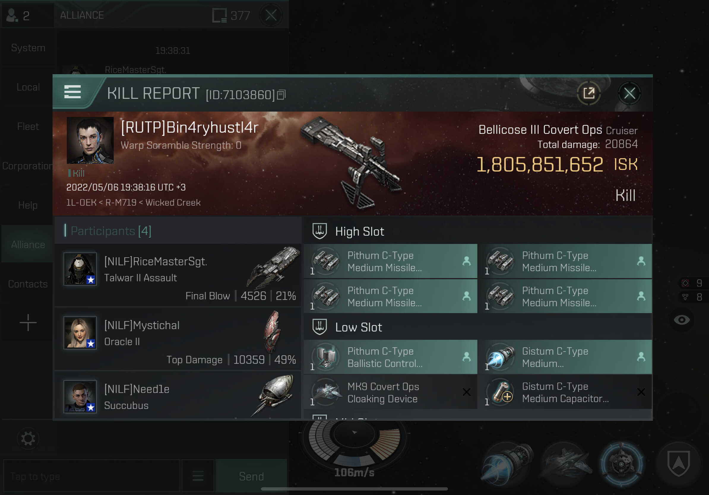
Task: Expand MK9 Covert Ops Cloaking Device entry
Action: pos(391,392)
